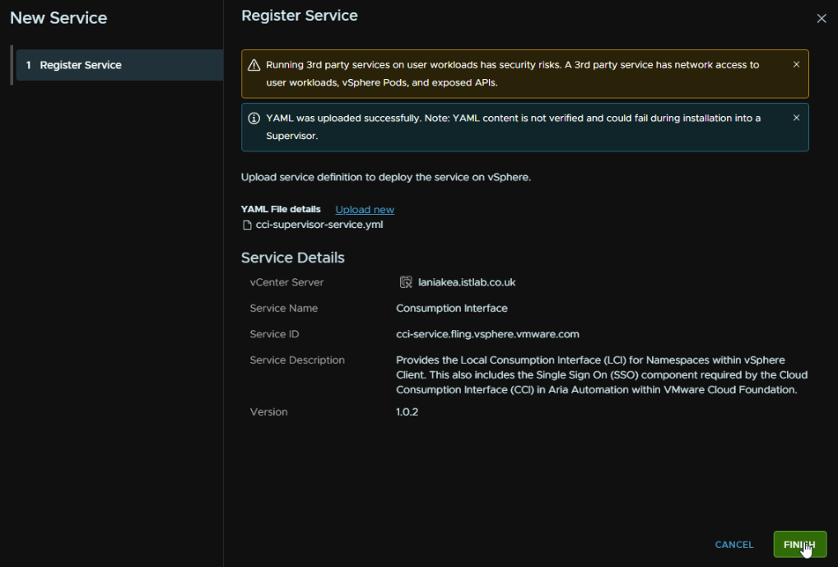Click the Service Details heading

tap(292, 258)
